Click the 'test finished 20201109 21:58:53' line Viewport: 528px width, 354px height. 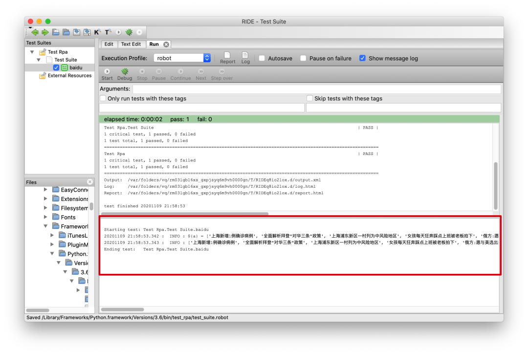click(x=144, y=206)
